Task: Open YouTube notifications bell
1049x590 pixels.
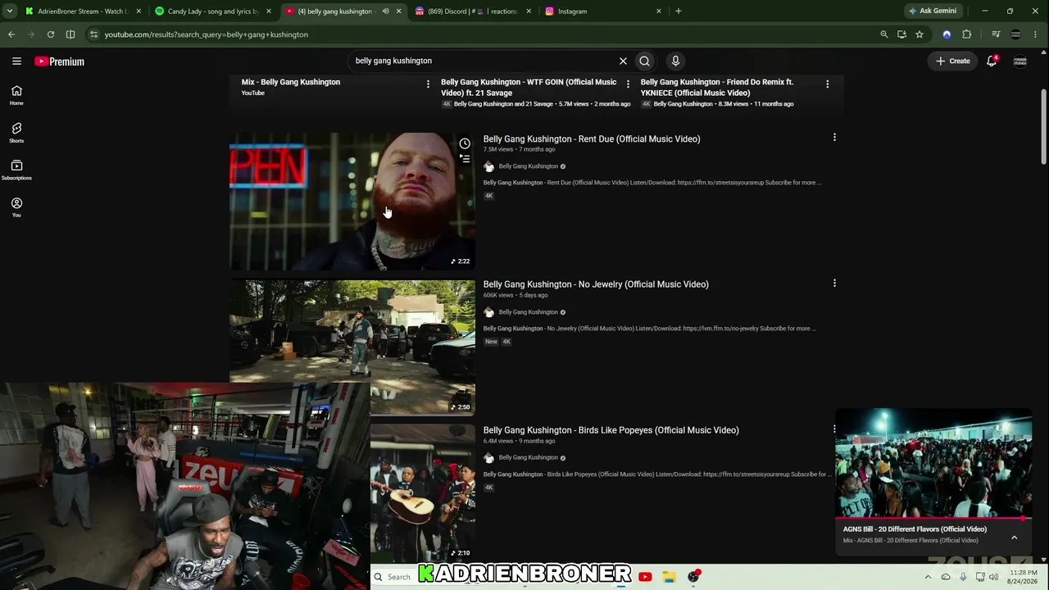Action: [x=992, y=61]
